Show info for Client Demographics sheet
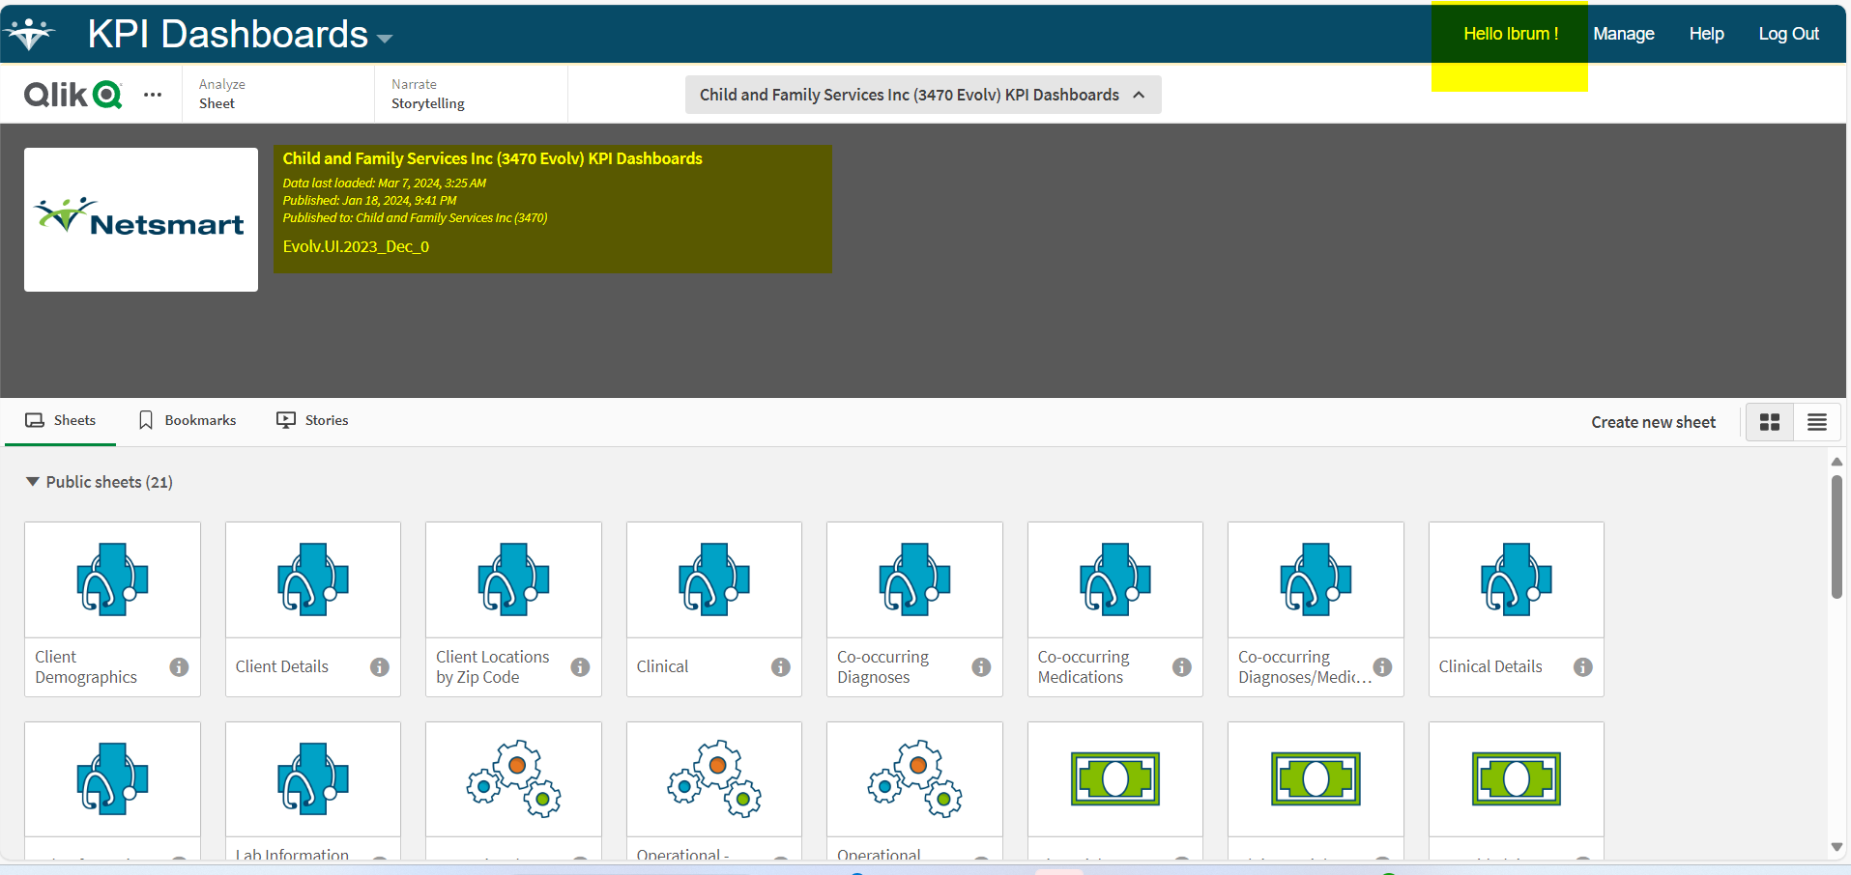 (179, 666)
